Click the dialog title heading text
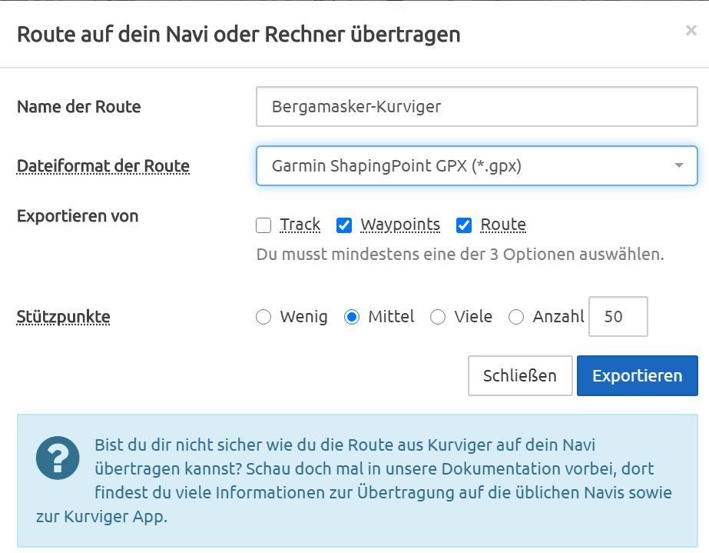The height and width of the screenshot is (553, 709). 238,35
